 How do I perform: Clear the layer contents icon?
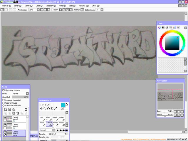14,113
